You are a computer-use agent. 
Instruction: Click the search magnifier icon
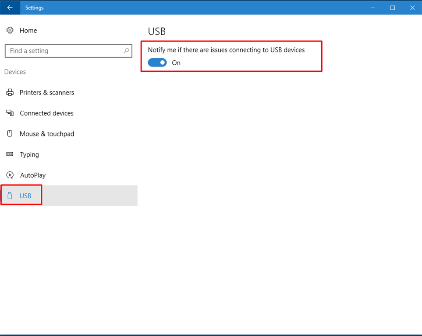pyautogui.click(x=126, y=51)
